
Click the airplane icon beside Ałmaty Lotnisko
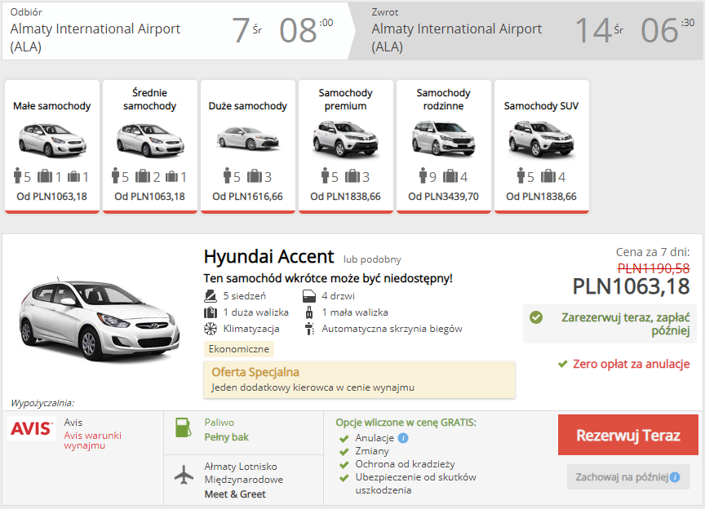pyautogui.click(x=184, y=475)
